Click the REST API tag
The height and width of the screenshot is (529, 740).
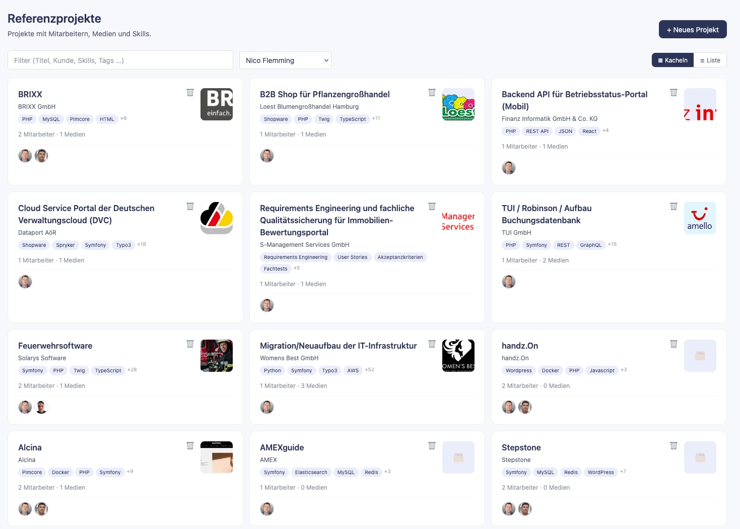537,131
